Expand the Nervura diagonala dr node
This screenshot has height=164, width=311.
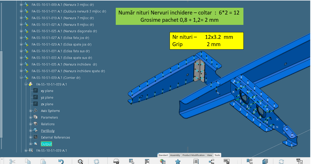tap(21, 31)
